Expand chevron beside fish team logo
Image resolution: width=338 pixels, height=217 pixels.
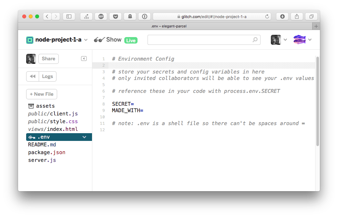coord(310,40)
